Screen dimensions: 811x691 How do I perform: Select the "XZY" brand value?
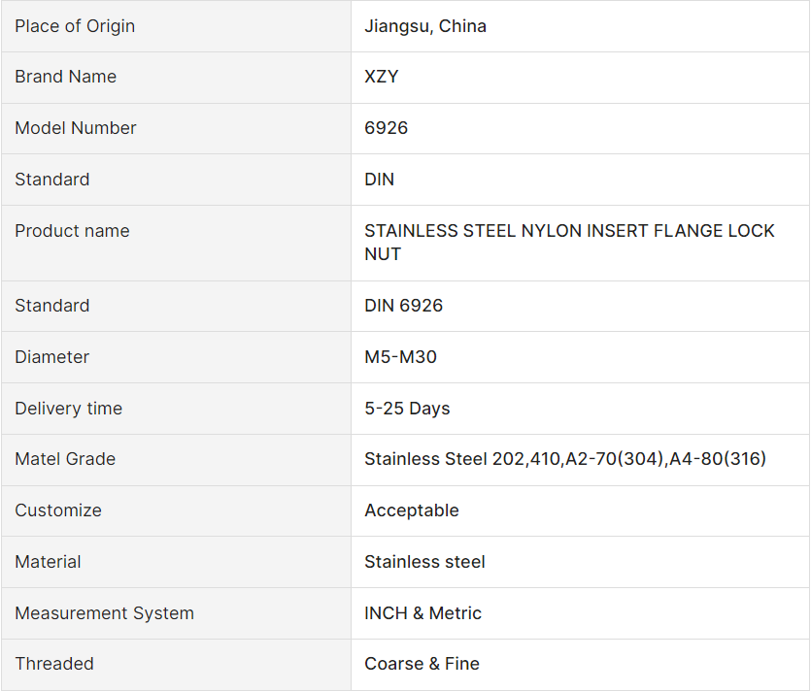point(382,77)
